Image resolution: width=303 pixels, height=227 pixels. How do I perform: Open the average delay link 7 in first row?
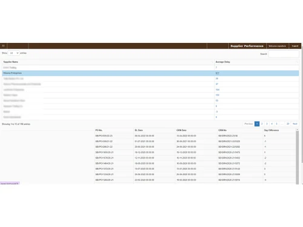[x=216, y=67]
